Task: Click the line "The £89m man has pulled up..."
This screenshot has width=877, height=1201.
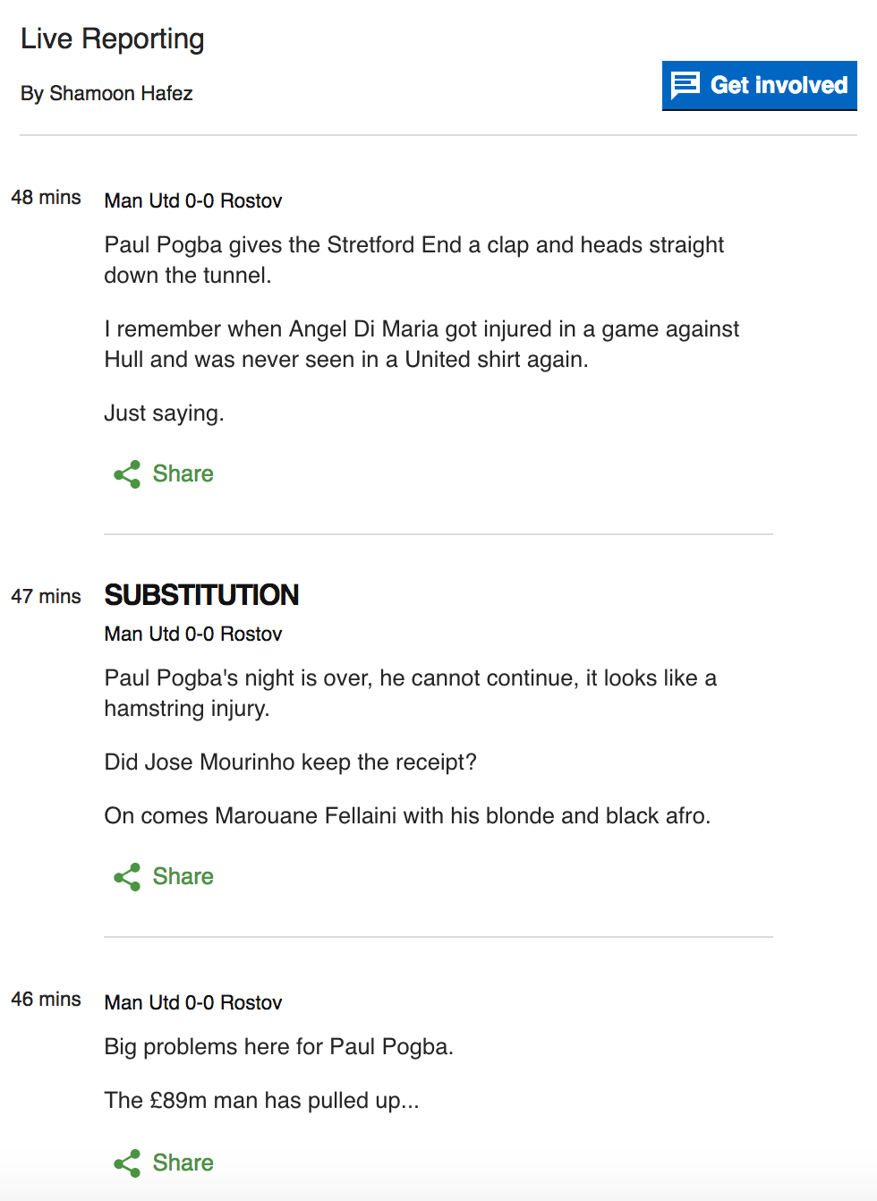Action: pyautogui.click(x=261, y=1100)
